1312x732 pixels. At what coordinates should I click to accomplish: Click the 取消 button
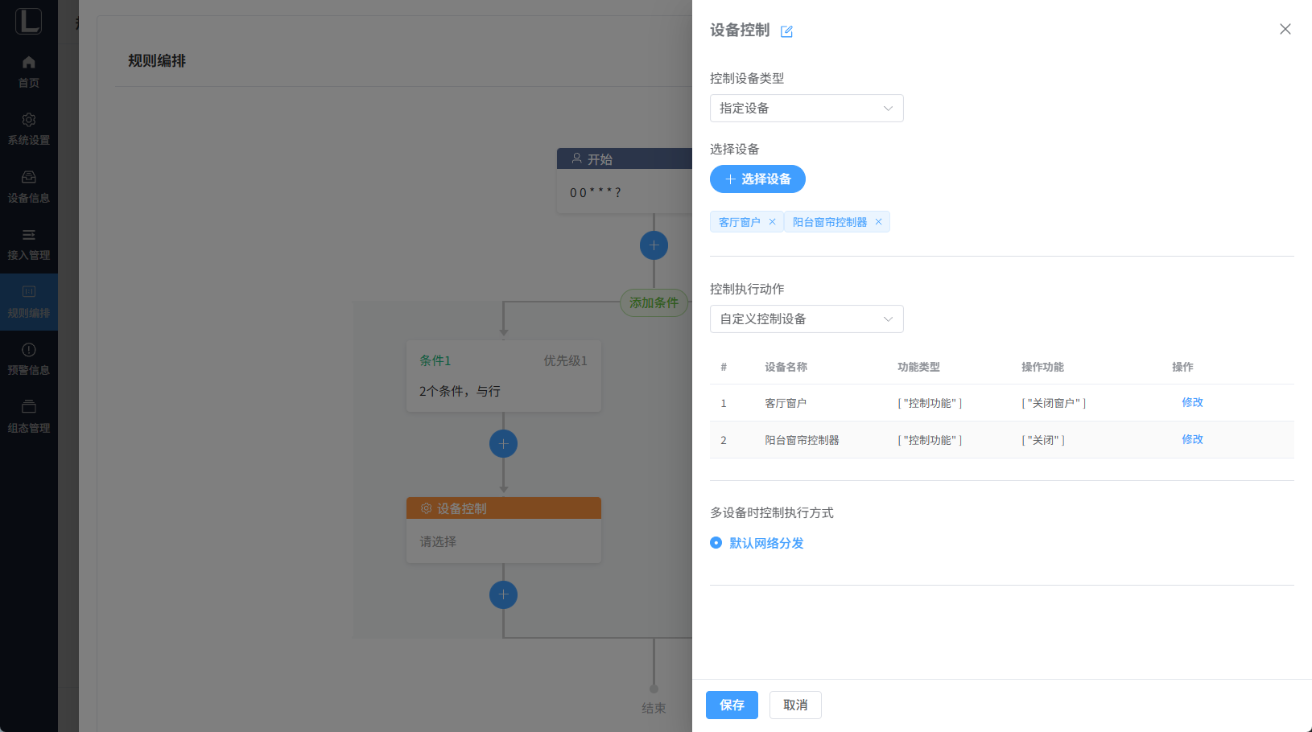pyautogui.click(x=794, y=705)
